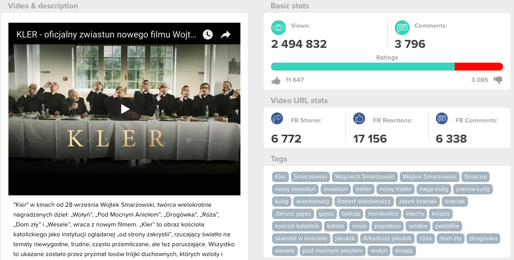Image resolution: width=514 pixels, height=260 pixels.
Task: Select the joanna kulig tag
Action: pos(473,189)
